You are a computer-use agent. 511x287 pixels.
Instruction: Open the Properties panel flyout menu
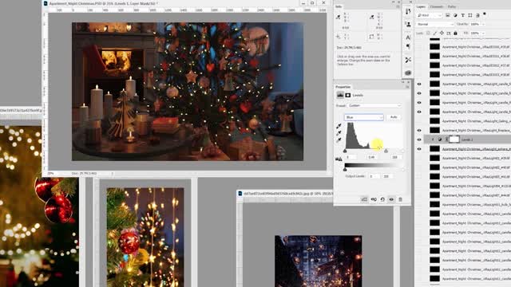tap(407, 87)
